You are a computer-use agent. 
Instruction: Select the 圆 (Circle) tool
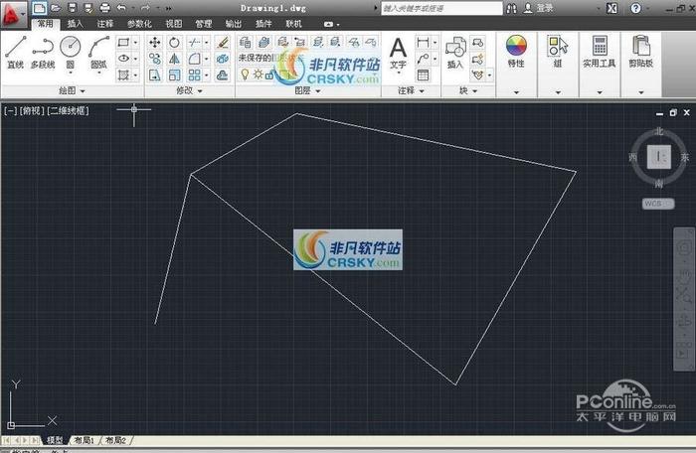pos(71,52)
